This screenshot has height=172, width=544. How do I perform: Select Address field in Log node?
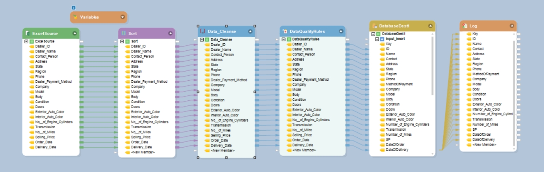(x=478, y=54)
